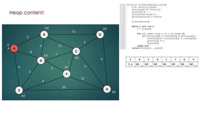This screenshot has height=114, width=202.
Task: Click the '0, A' table cell
Action: pyautogui.click(x=130, y=64)
